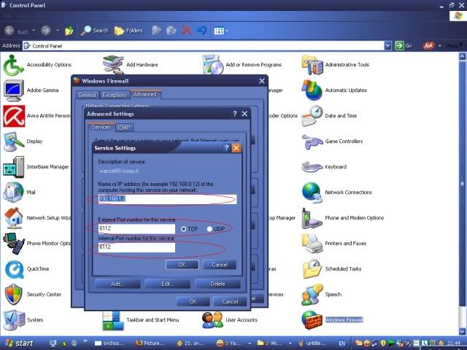The width and height of the screenshot is (467, 350).
Task: Click the Go button
Action: click(404, 45)
